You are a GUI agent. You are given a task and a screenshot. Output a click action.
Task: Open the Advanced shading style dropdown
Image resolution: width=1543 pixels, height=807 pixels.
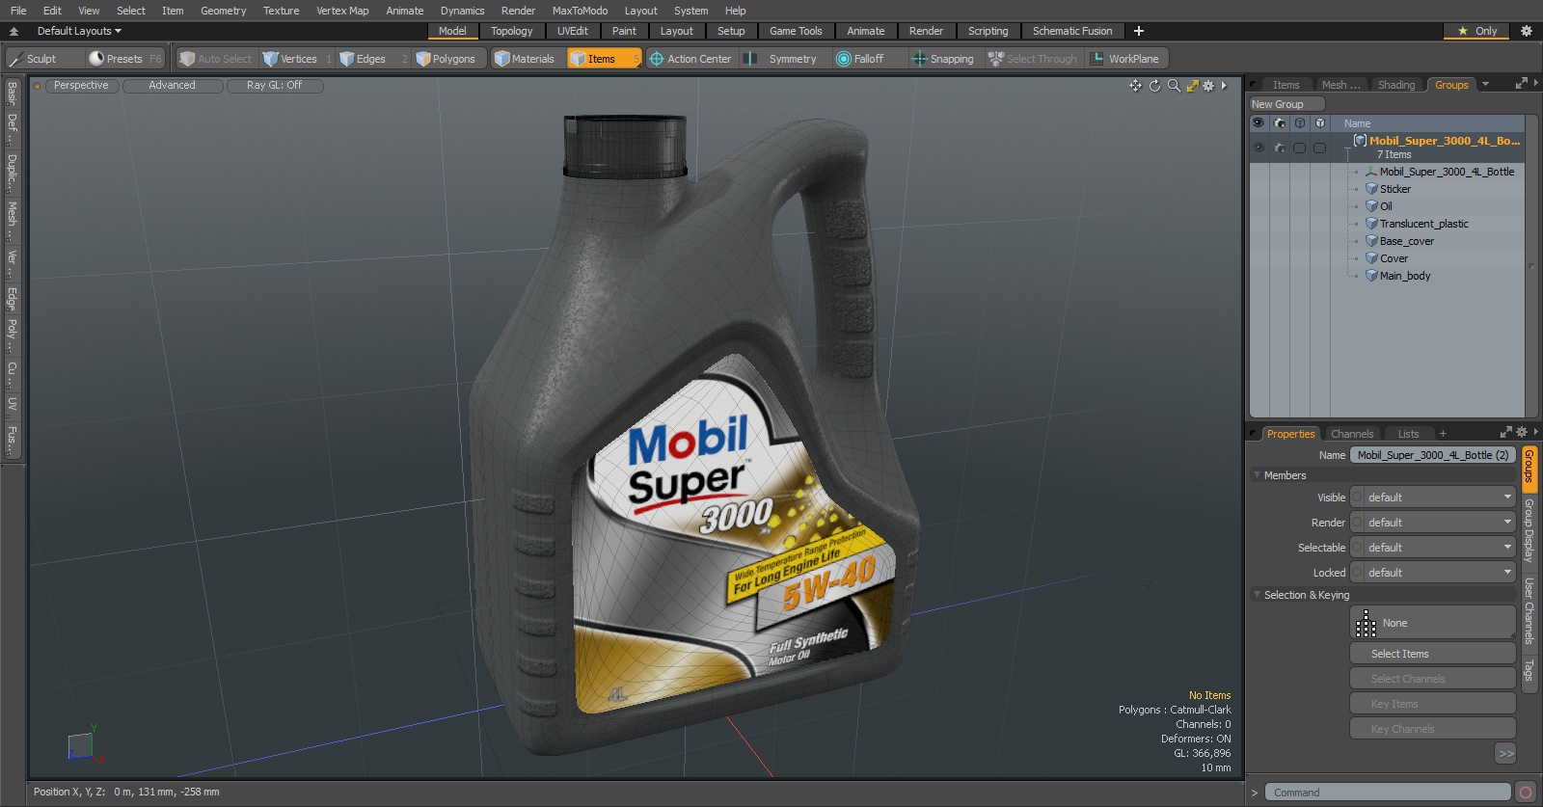coord(173,86)
